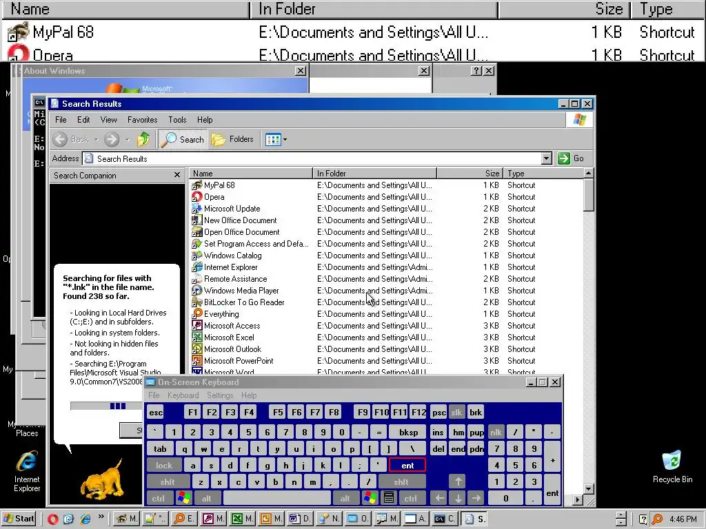Toggle the left ctrl key

158,498
